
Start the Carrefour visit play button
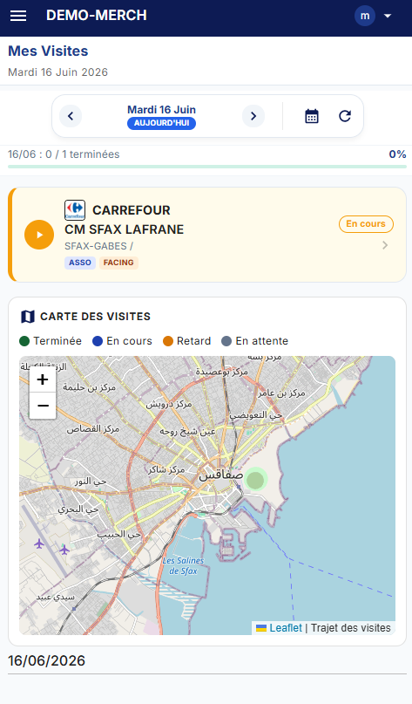(x=39, y=235)
